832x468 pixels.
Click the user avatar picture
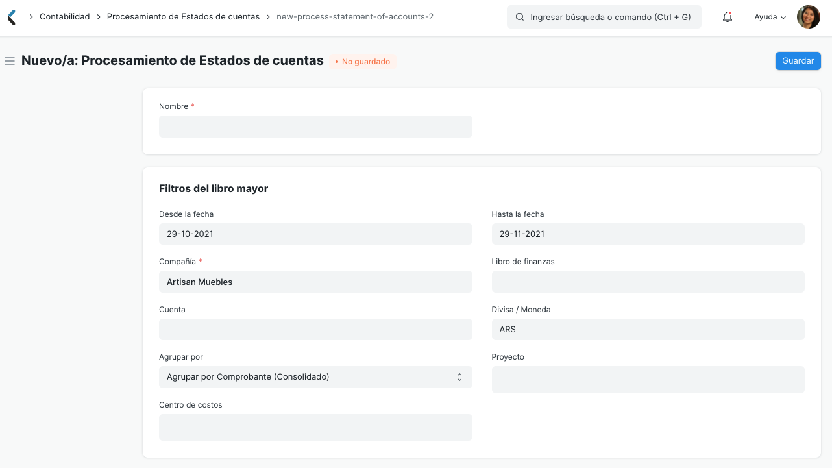(808, 16)
